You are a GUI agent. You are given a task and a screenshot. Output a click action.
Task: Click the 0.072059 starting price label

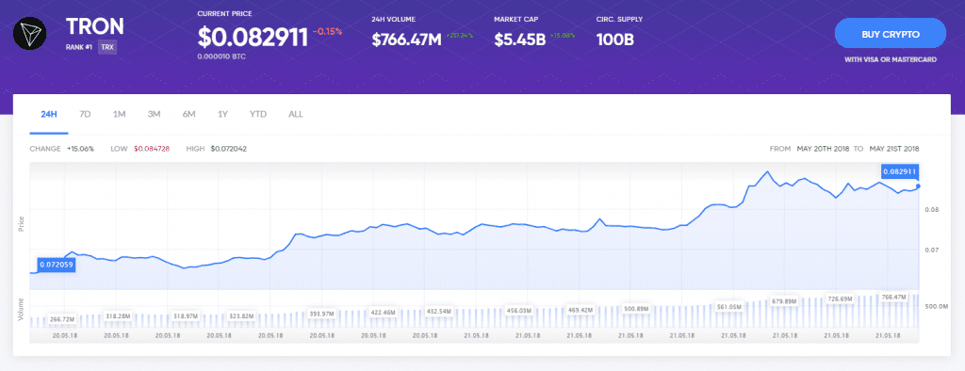pyautogui.click(x=57, y=266)
